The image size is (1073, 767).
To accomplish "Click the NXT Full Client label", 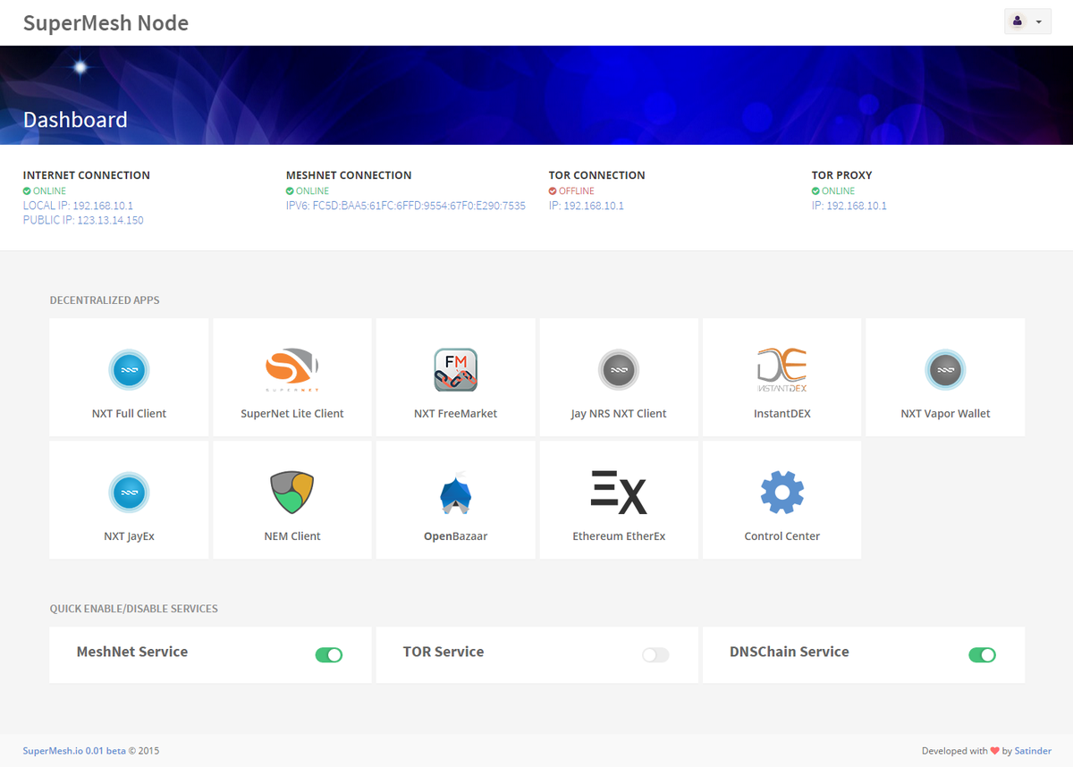I will pos(129,413).
